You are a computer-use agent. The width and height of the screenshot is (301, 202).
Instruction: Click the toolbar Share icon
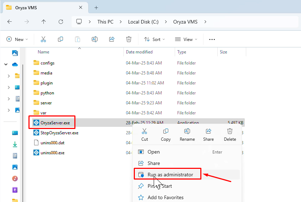point(112,39)
